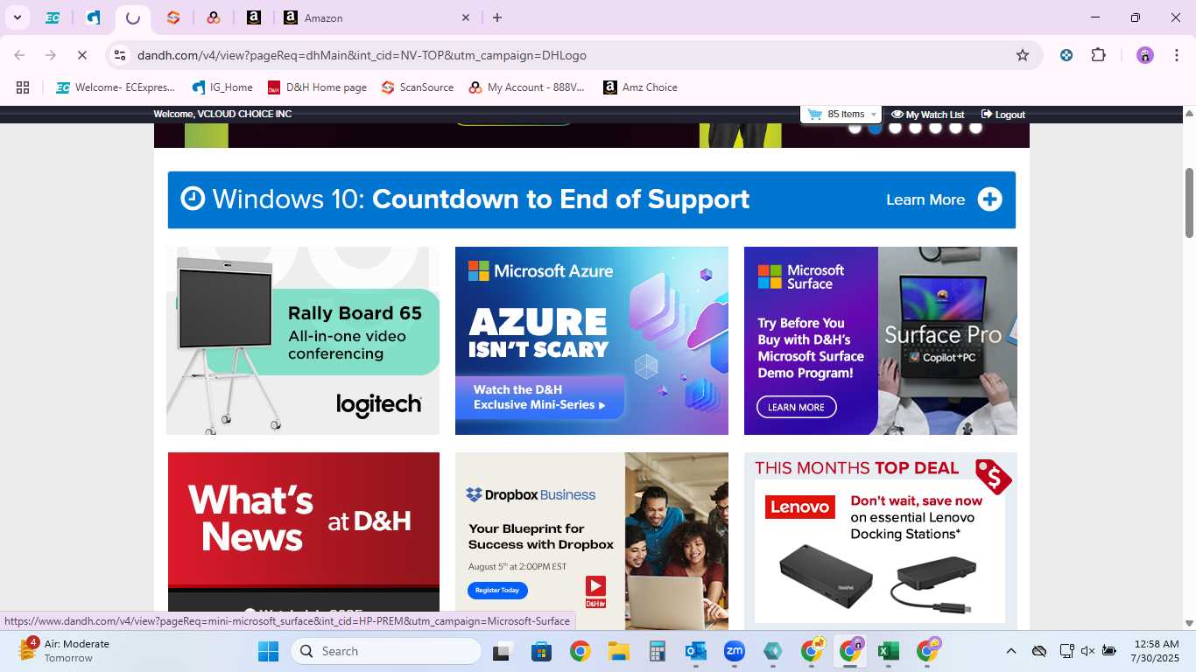Open Welcome- ECExpress bookmark
The image size is (1196, 672).
(x=116, y=87)
